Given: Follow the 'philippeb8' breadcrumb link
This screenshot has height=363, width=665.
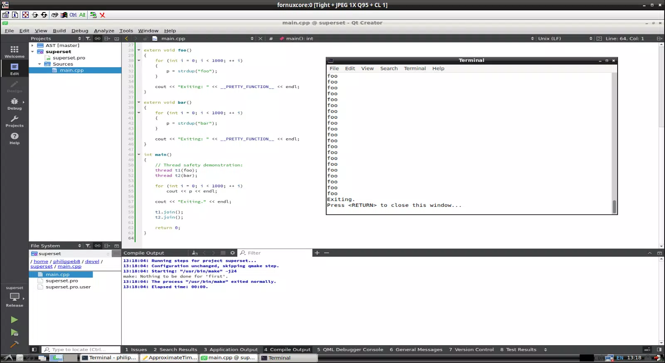Looking at the screenshot, I should point(66,262).
